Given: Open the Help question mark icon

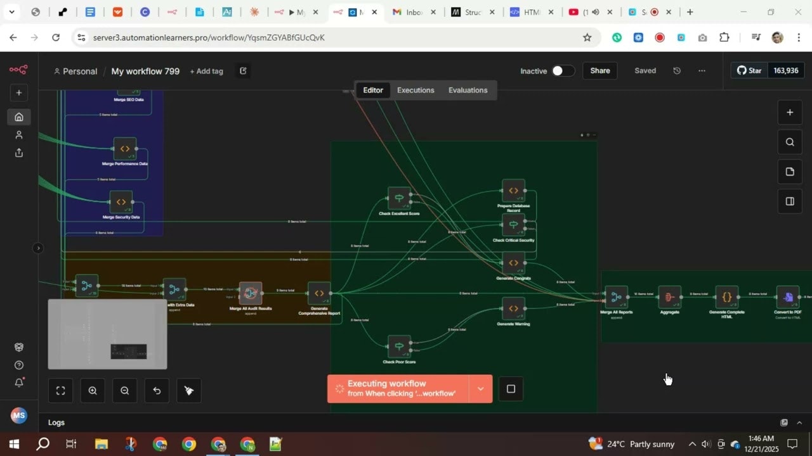Looking at the screenshot, I should (x=19, y=365).
